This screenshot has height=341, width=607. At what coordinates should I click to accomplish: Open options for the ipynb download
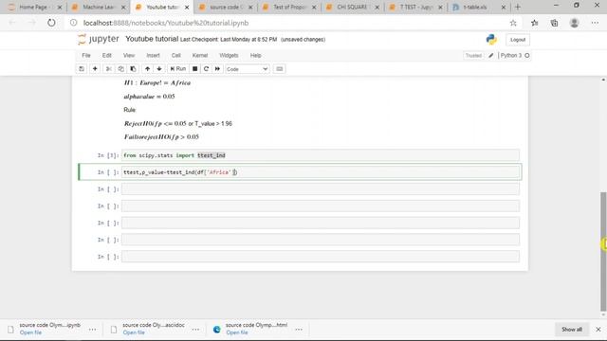pyautogui.click(x=93, y=330)
